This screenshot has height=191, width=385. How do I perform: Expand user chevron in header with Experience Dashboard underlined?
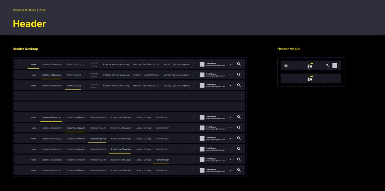(x=230, y=117)
